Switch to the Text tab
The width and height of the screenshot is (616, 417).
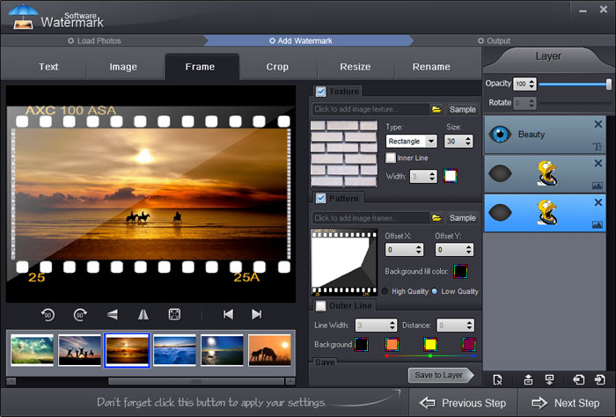(x=48, y=67)
